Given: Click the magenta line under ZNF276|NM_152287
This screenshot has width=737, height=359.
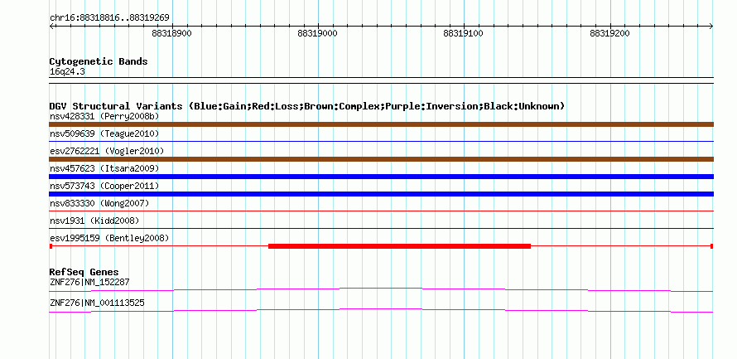Looking at the screenshot, I should [x=381, y=289].
